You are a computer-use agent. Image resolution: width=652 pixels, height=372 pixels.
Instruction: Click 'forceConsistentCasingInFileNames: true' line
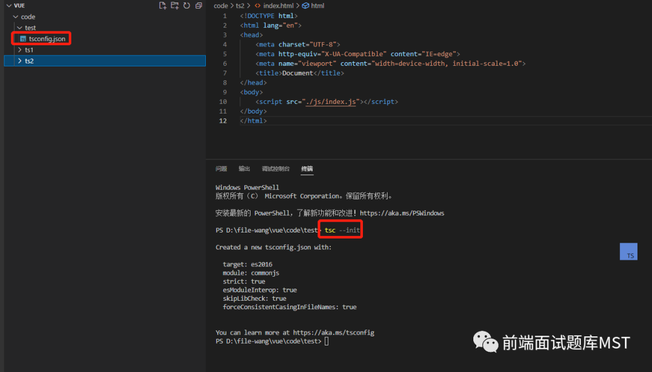pos(289,307)
